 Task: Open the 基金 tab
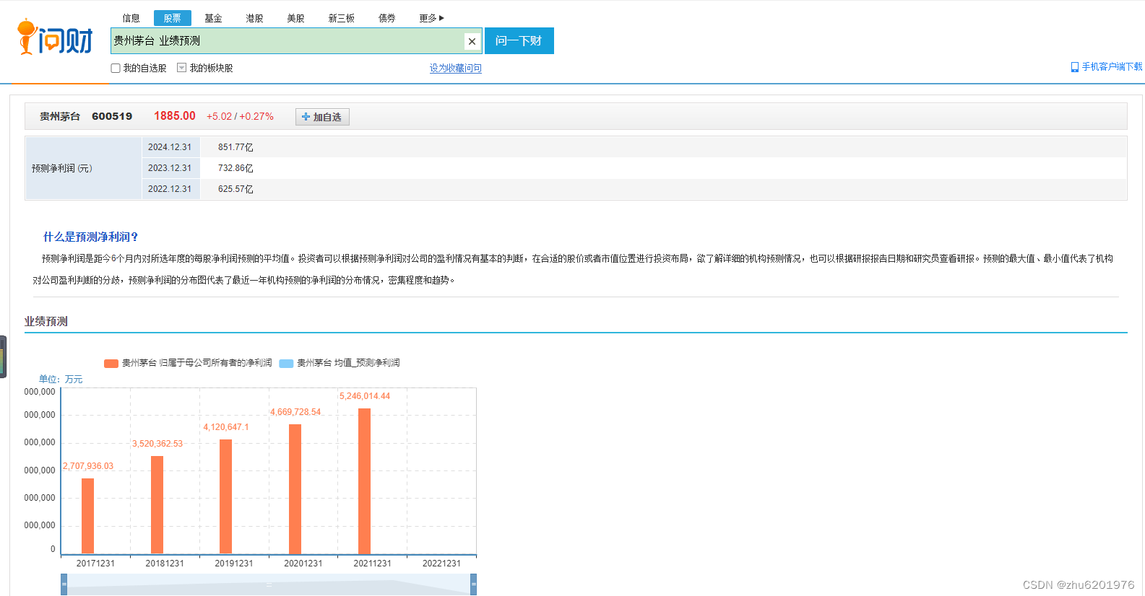(213, 18)
